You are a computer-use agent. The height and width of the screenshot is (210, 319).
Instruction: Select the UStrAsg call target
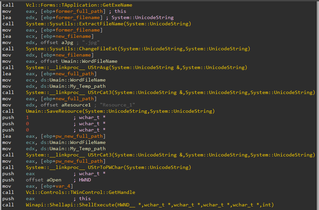[x=137, y=67]
